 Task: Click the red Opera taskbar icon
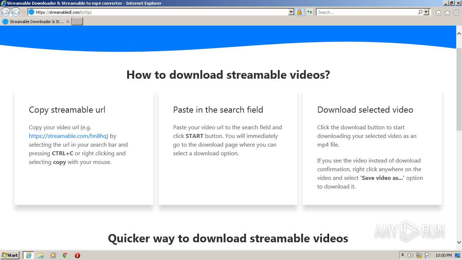(77, 255)
